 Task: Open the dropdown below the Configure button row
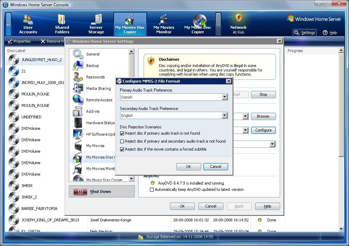pos(272,144)
